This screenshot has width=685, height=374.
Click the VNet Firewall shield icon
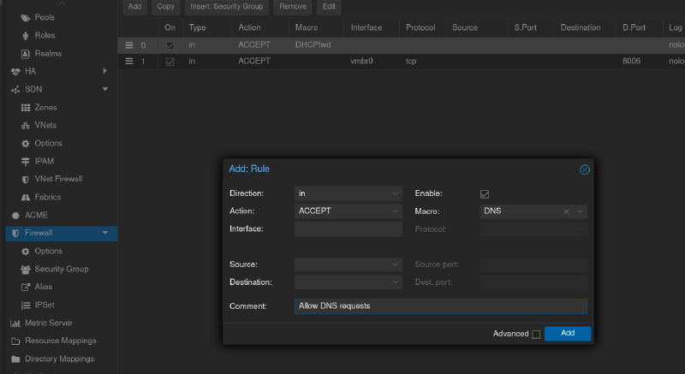26,179
